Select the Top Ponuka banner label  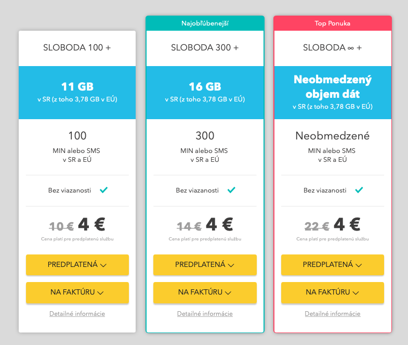tap(333, 23)
